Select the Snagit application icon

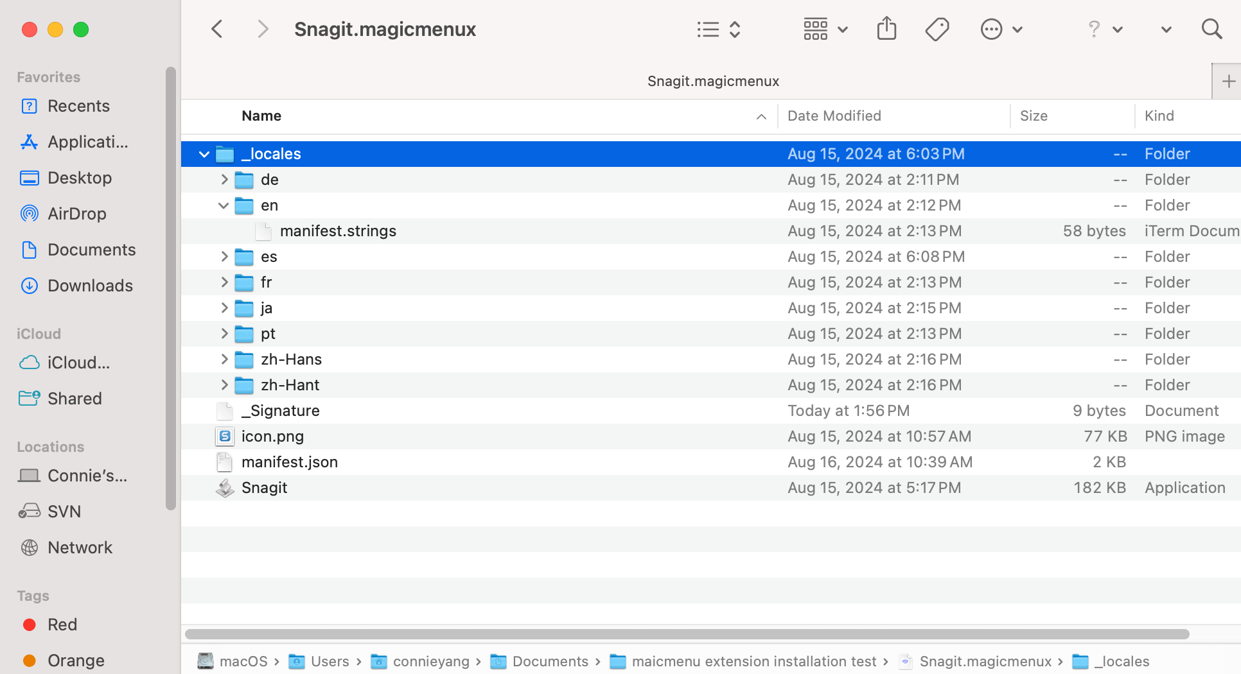225,488
